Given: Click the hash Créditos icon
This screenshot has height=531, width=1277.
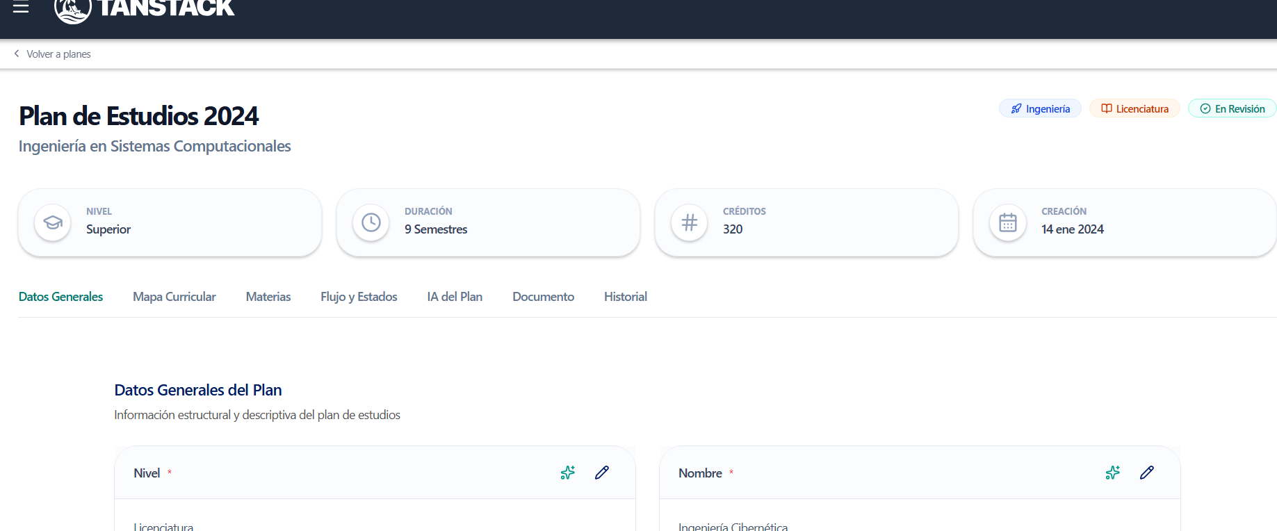Looking at the screenshot, I should [690, 222].
